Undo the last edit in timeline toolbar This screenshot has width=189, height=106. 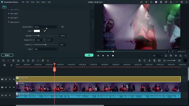pyautogui.click(x=4, y=61)
